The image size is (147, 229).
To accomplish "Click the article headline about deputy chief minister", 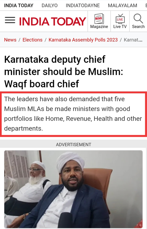I will coord(64,72).
